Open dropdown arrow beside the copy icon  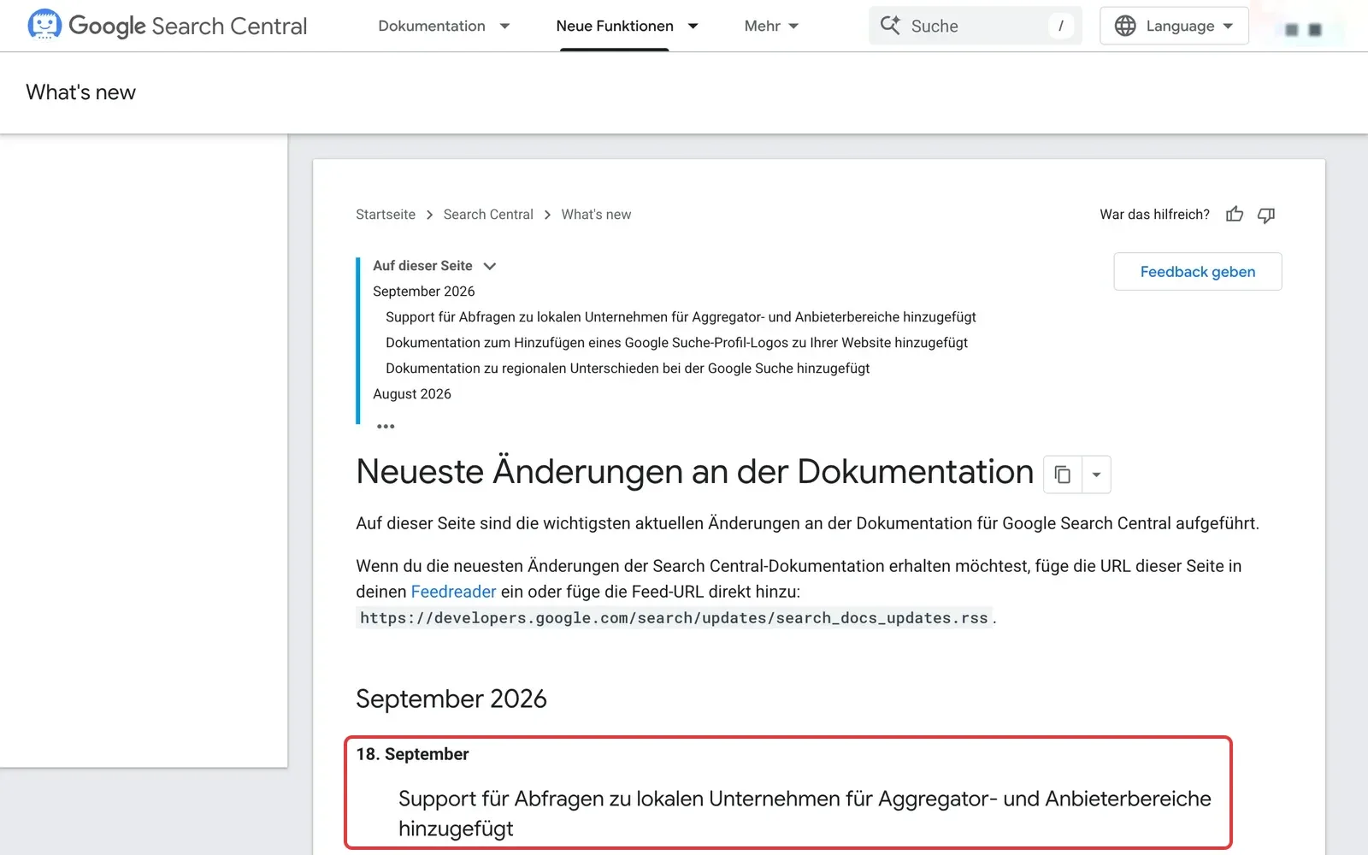point(1096,475)
